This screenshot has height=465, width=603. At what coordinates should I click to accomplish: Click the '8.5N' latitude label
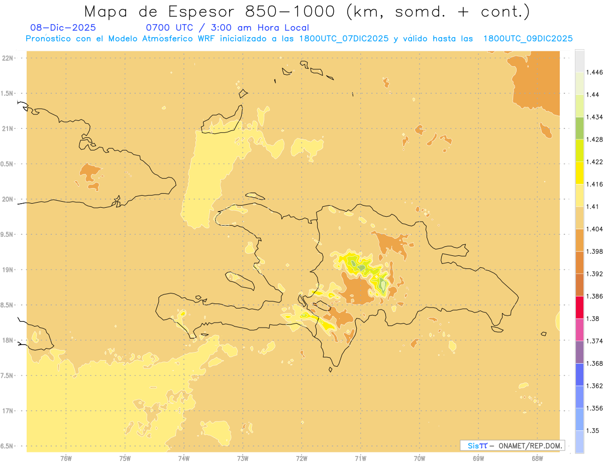pos(8,305)
